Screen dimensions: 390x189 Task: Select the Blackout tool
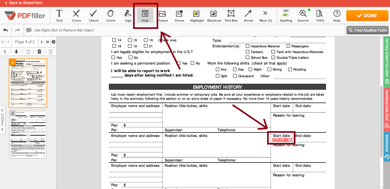coord(214,15)
